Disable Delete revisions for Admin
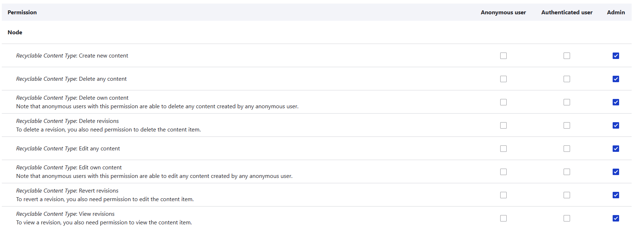637x229 pixels. 616,125
